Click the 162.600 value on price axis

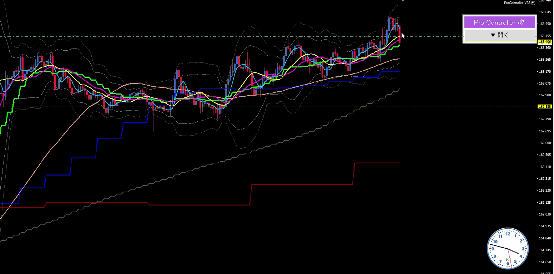click(545, 143)
